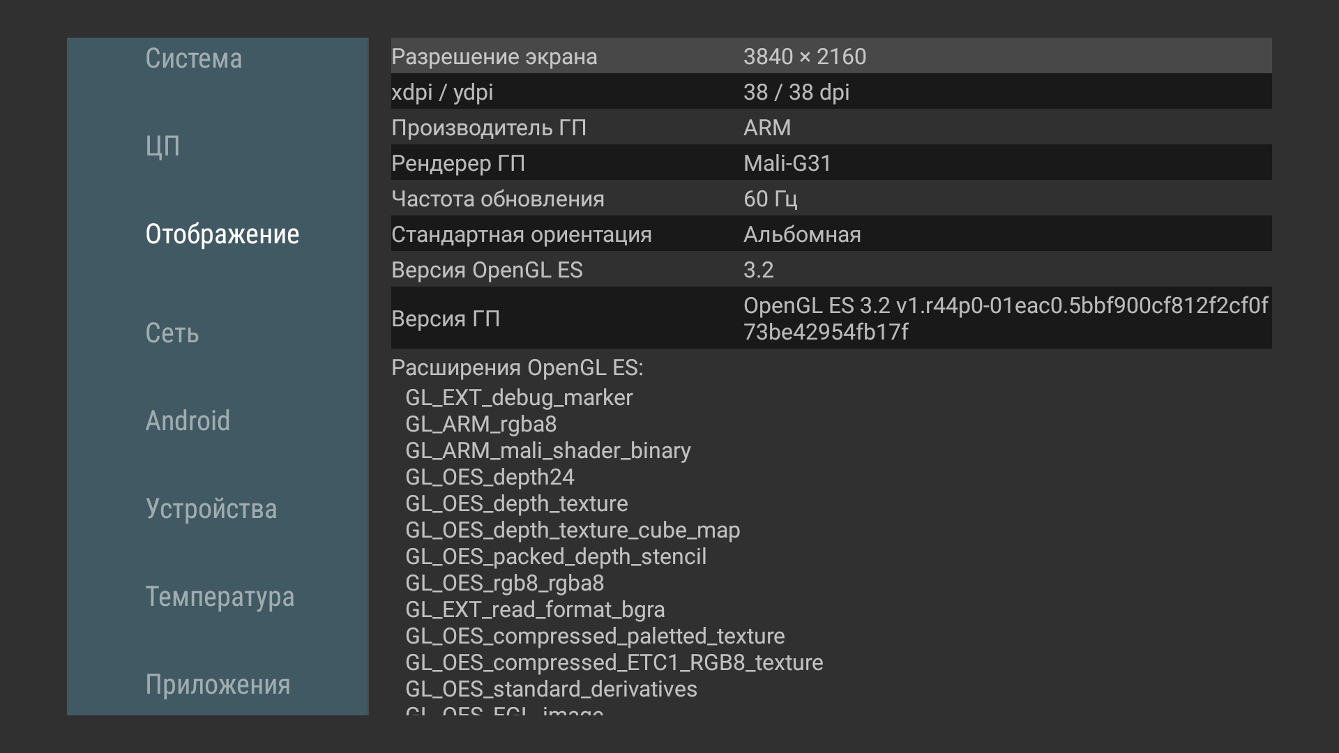The width and height of the screenshot is (1339, 753).
Task: Open the Android info section
Action: (188, 421)
